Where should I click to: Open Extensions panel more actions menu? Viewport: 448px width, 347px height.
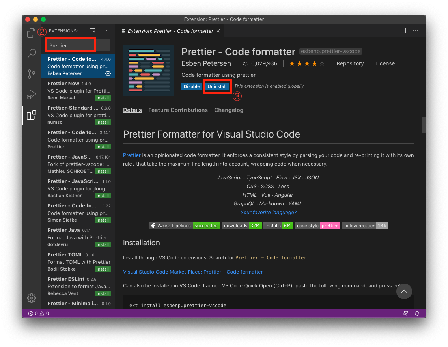click(105, 30)
